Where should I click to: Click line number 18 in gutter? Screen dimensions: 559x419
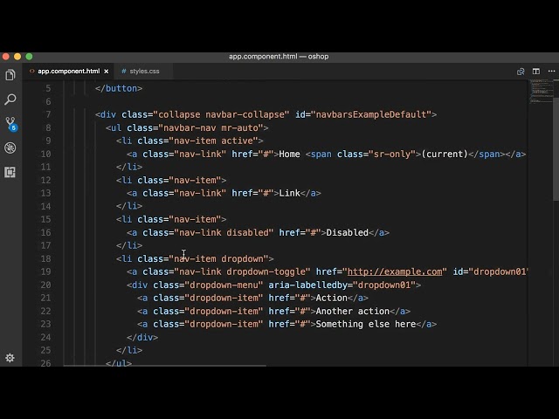[x=45, y=258]
